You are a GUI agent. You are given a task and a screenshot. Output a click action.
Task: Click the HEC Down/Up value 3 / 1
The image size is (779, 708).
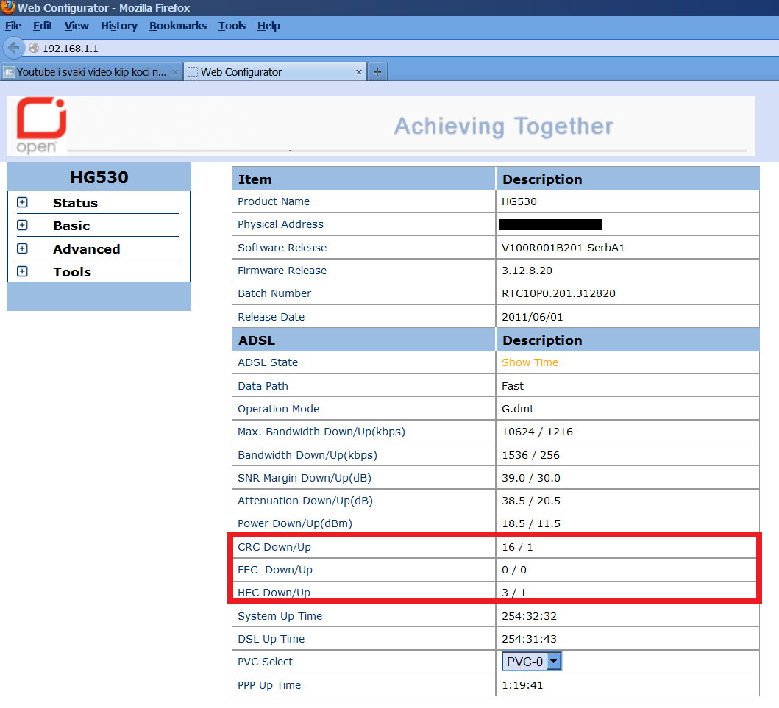coord(514,593)
